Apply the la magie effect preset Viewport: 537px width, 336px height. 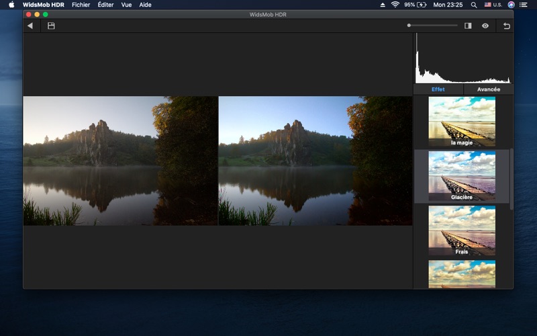click(462, 122)
